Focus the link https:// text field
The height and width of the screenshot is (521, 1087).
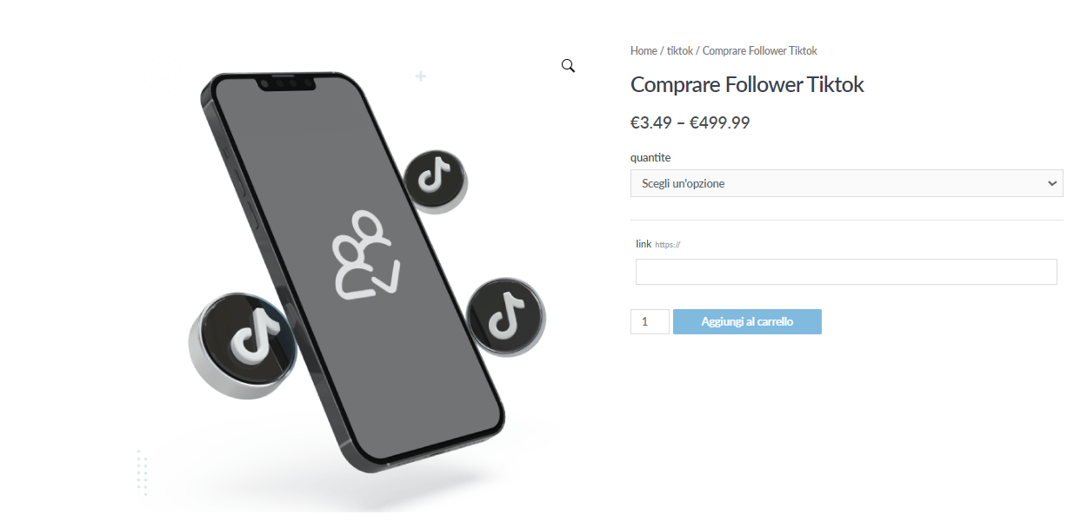[846, 272]
